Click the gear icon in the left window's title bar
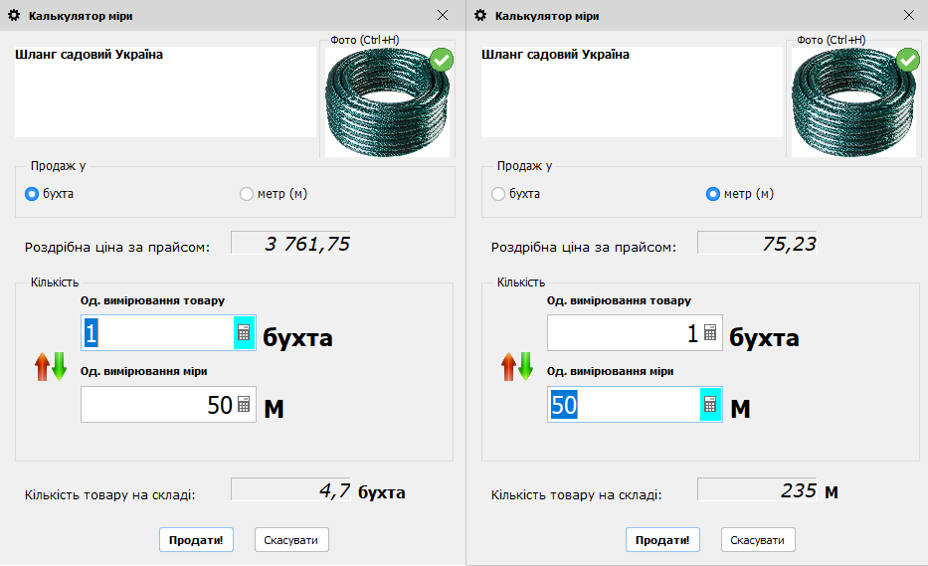Image resolution: width=928 pixels, height=566 pixels. (14, 16)
